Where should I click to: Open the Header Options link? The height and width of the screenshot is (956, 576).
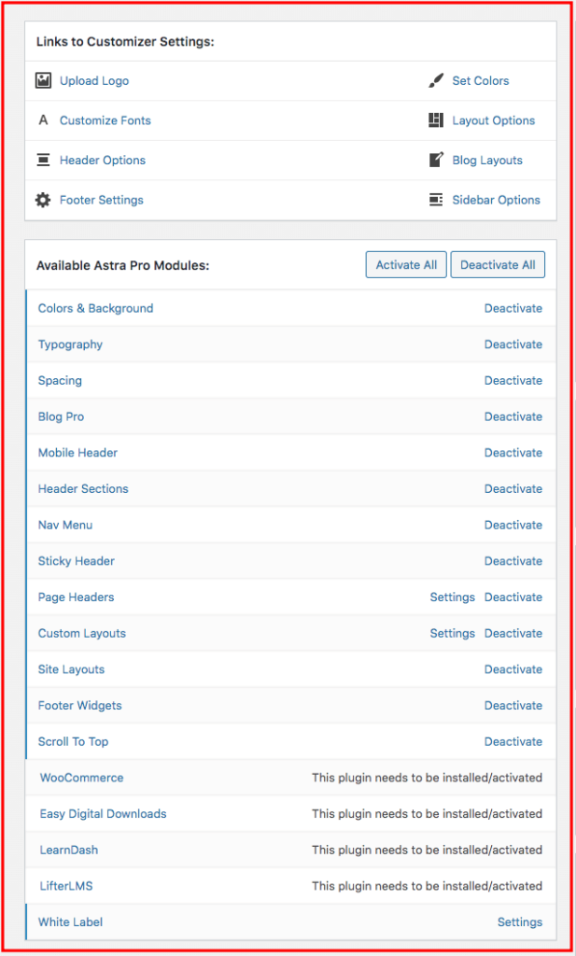tap(103, 160)
